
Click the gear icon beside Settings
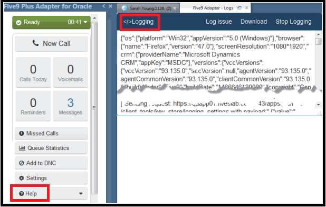[x=22, y=178]
